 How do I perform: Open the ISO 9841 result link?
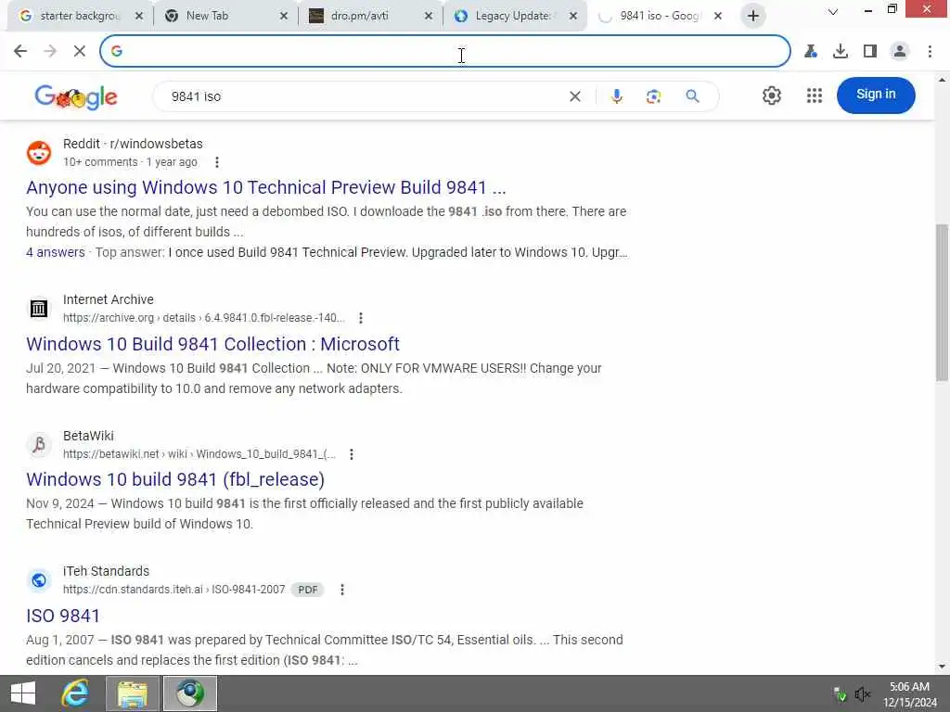click(63, 616)
